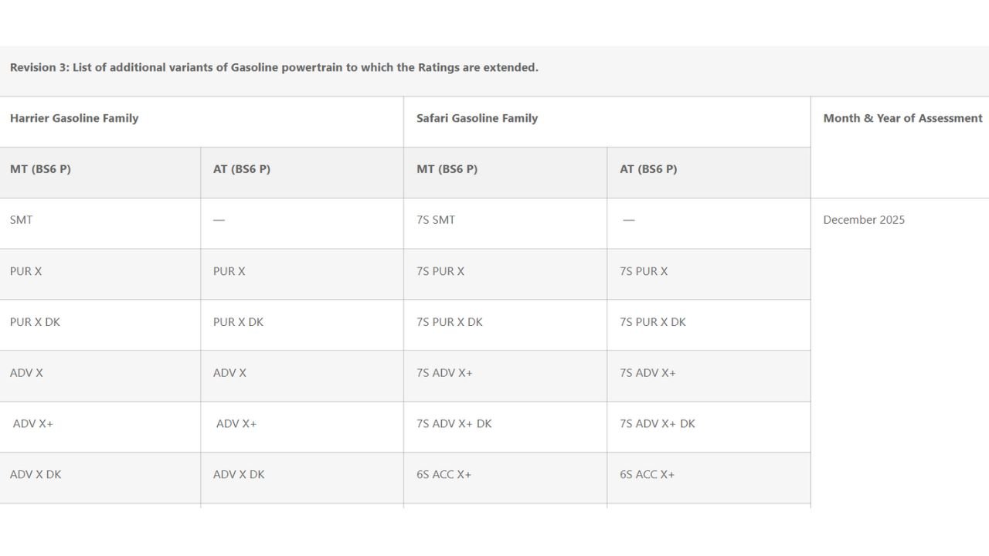Click AT (BS6 P) header under Safari

[x=648, y=169]
